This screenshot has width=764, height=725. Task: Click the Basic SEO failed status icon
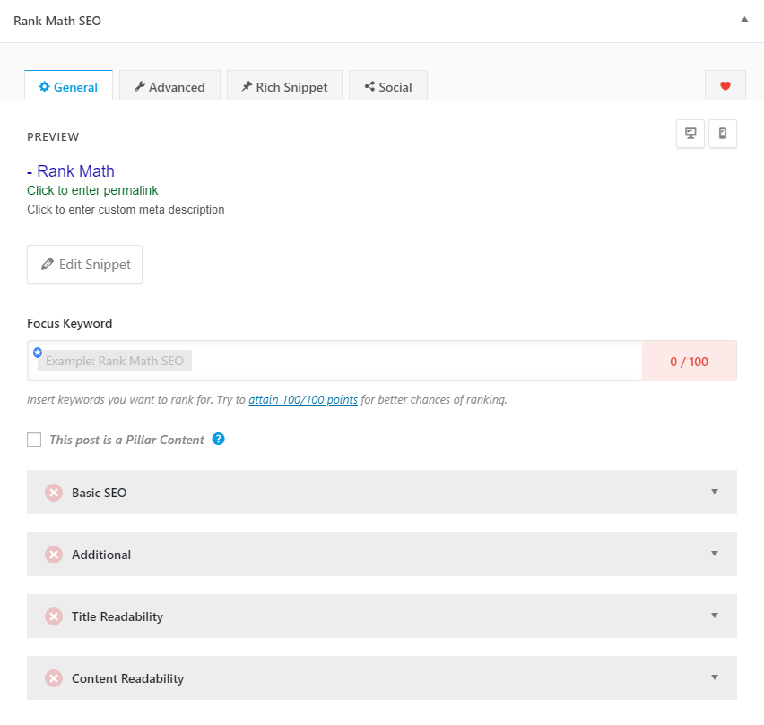54,493
